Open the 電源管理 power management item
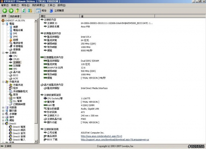 (18, 43)
